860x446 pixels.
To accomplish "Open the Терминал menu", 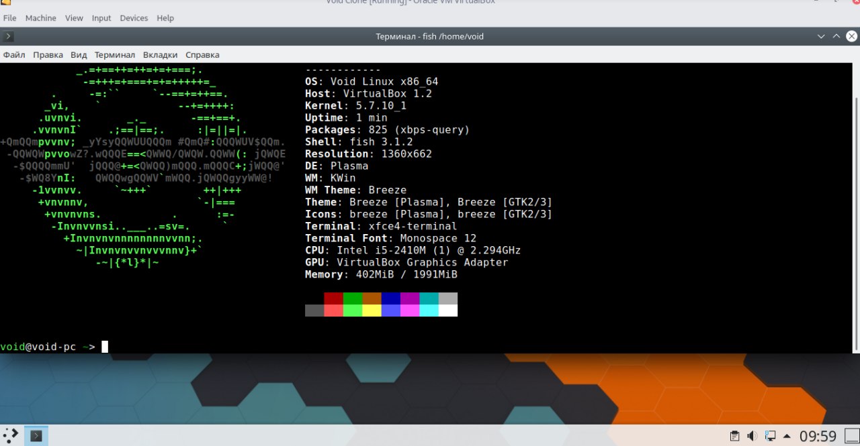I will [x=114, y=55].
